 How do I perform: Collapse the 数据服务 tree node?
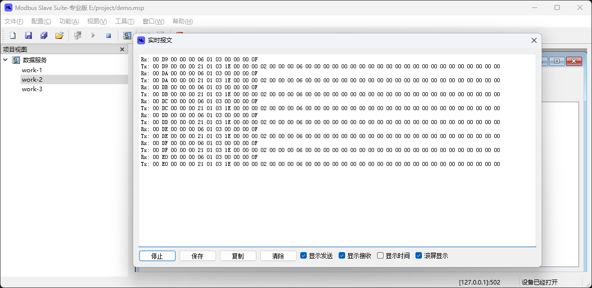[5, 60]
